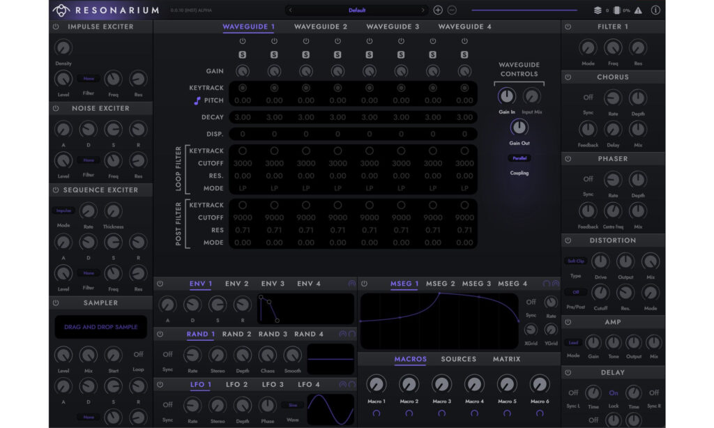Click the first modulation icon in LFO row
This screenshot has height=428, width=714.
342,385
